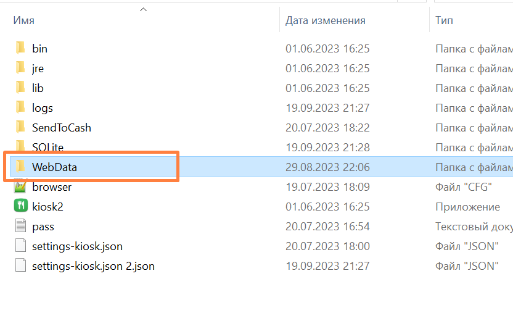Screen dimensions: 513x326
Task: Select the logs folder icon
Action: [20, 107]
